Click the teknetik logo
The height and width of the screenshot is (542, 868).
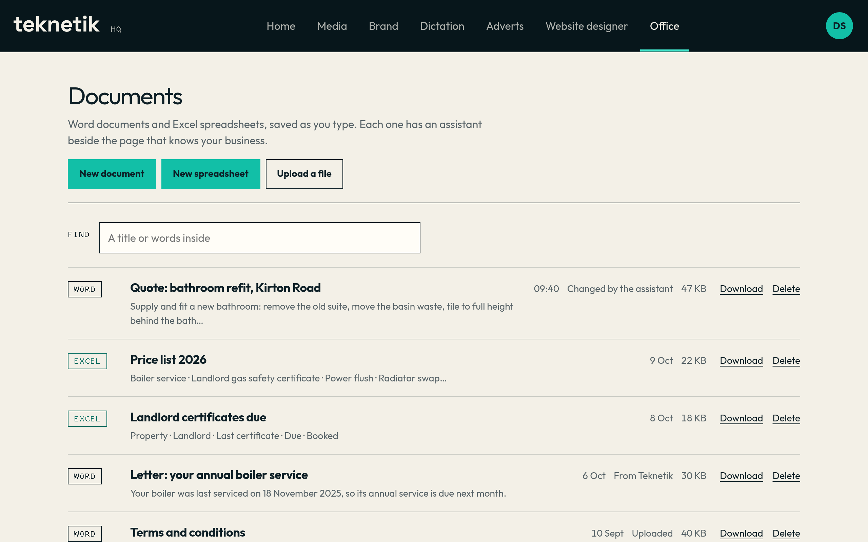[56, 25]
